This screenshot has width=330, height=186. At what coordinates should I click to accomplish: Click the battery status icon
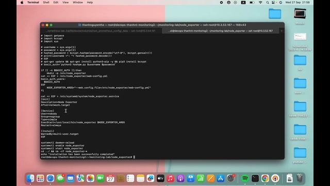[x=252, y=2]
